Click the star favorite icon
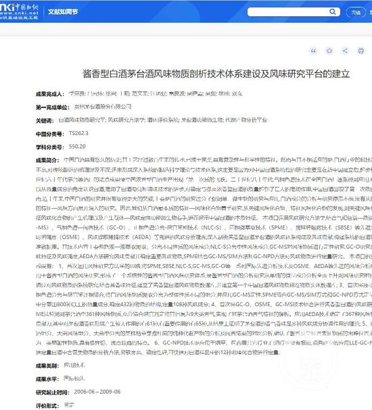 click(329, 51)
